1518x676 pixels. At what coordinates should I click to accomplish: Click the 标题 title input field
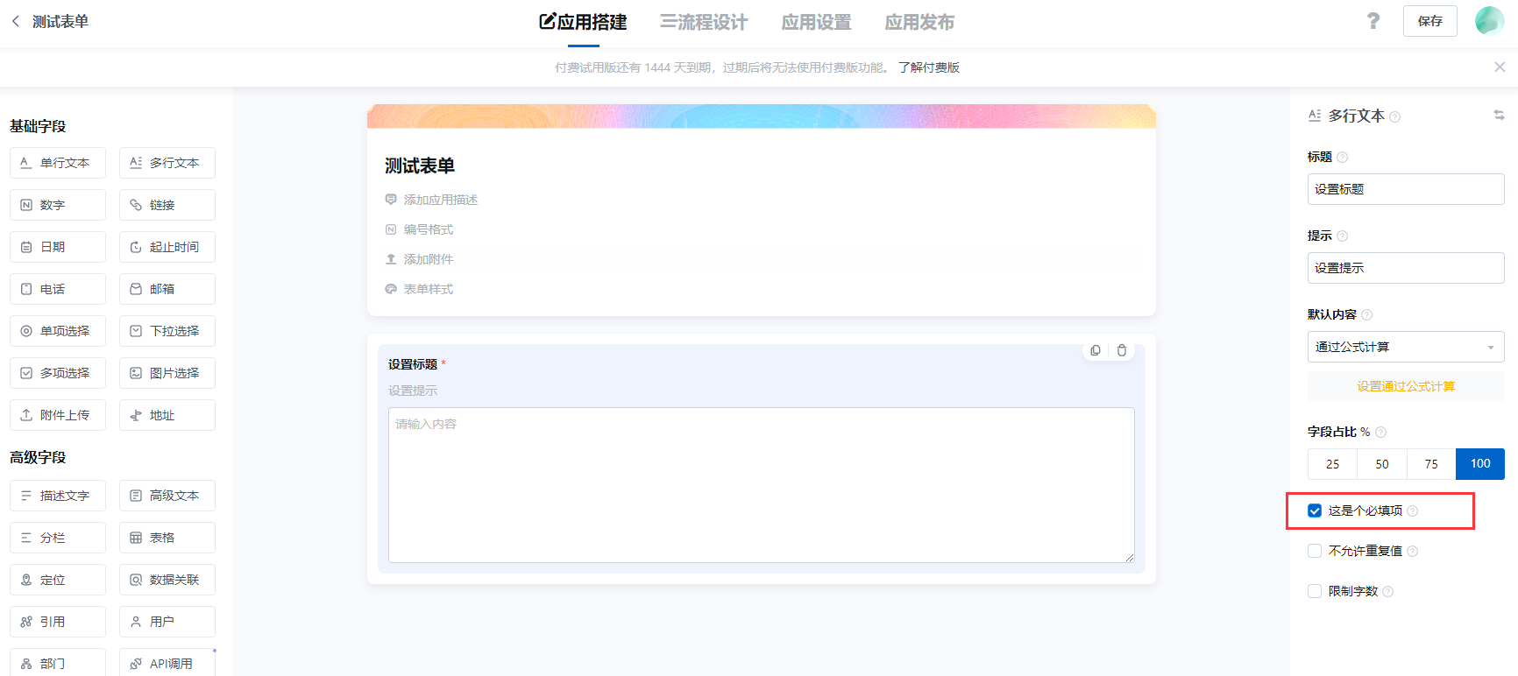(x=1405, y=189)
